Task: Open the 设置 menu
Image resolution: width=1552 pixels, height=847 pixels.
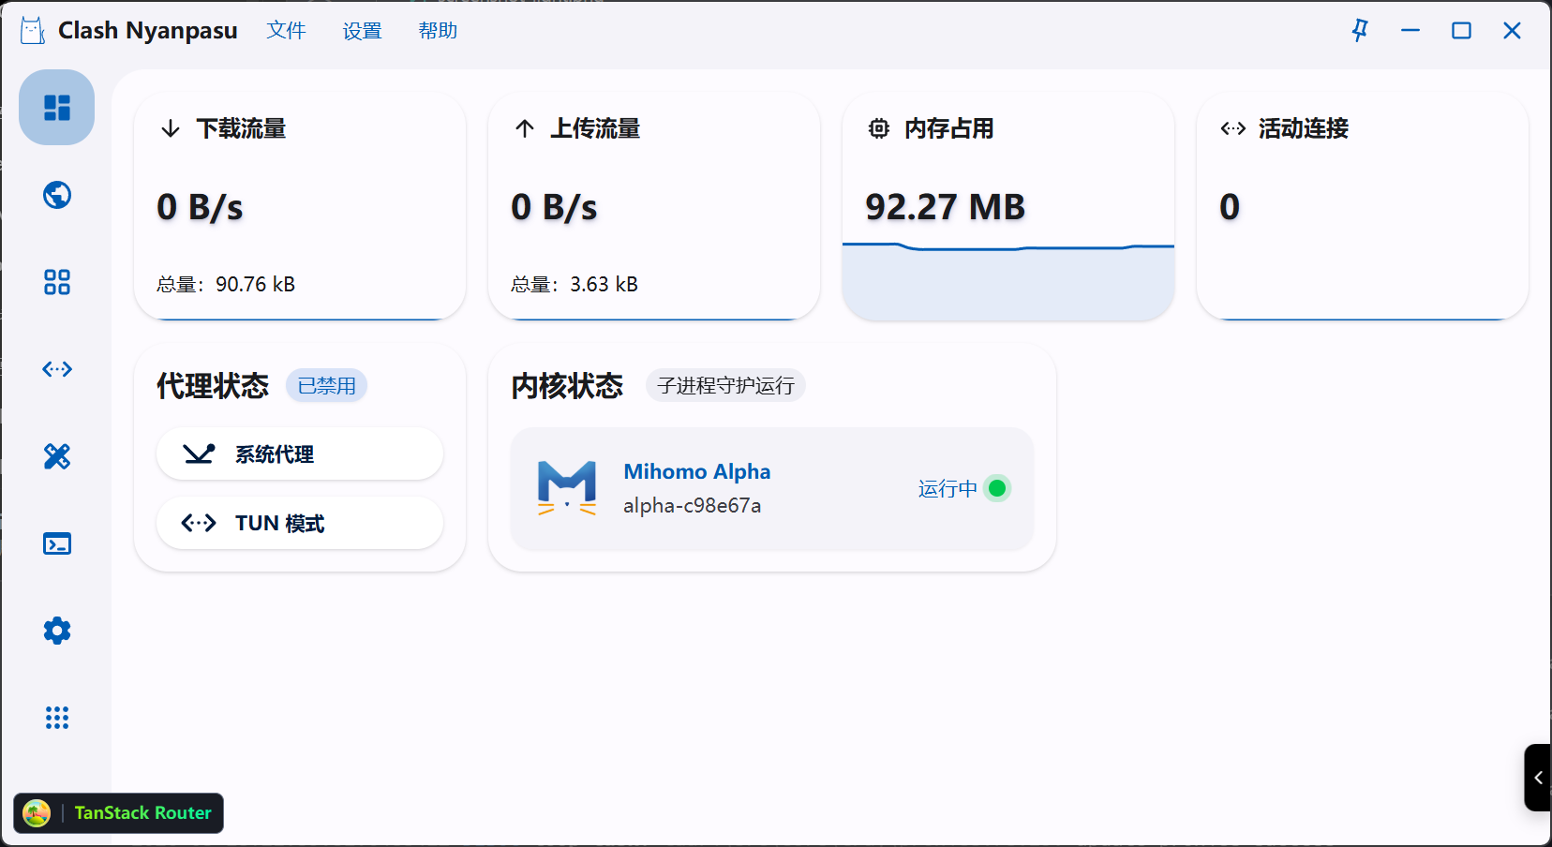Action: 363,31
